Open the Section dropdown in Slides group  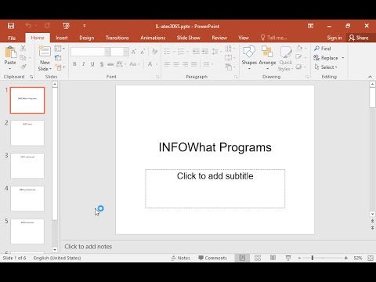click(x=60, y=67)
